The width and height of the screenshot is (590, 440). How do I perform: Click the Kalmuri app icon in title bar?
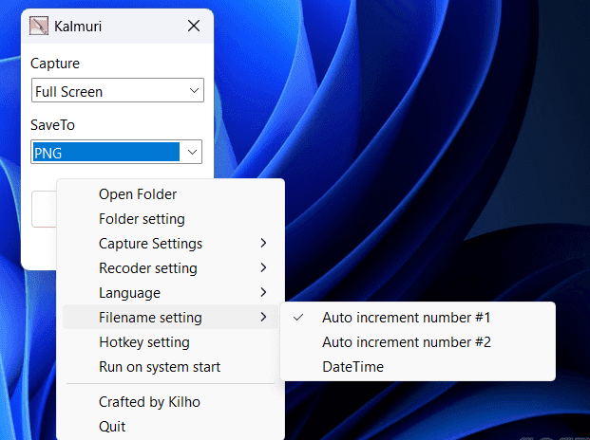(x=40, y=27)
